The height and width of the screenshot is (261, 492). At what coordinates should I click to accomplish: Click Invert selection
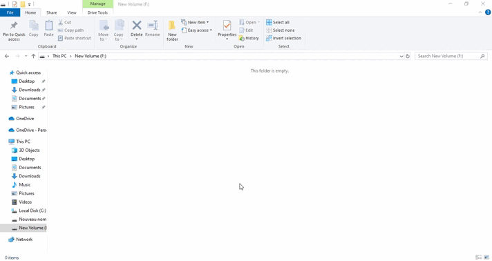(x=283, y=38)
